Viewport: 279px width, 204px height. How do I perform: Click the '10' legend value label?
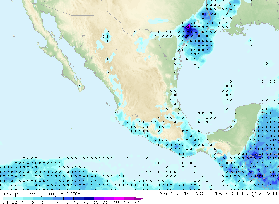coord(55,202)
